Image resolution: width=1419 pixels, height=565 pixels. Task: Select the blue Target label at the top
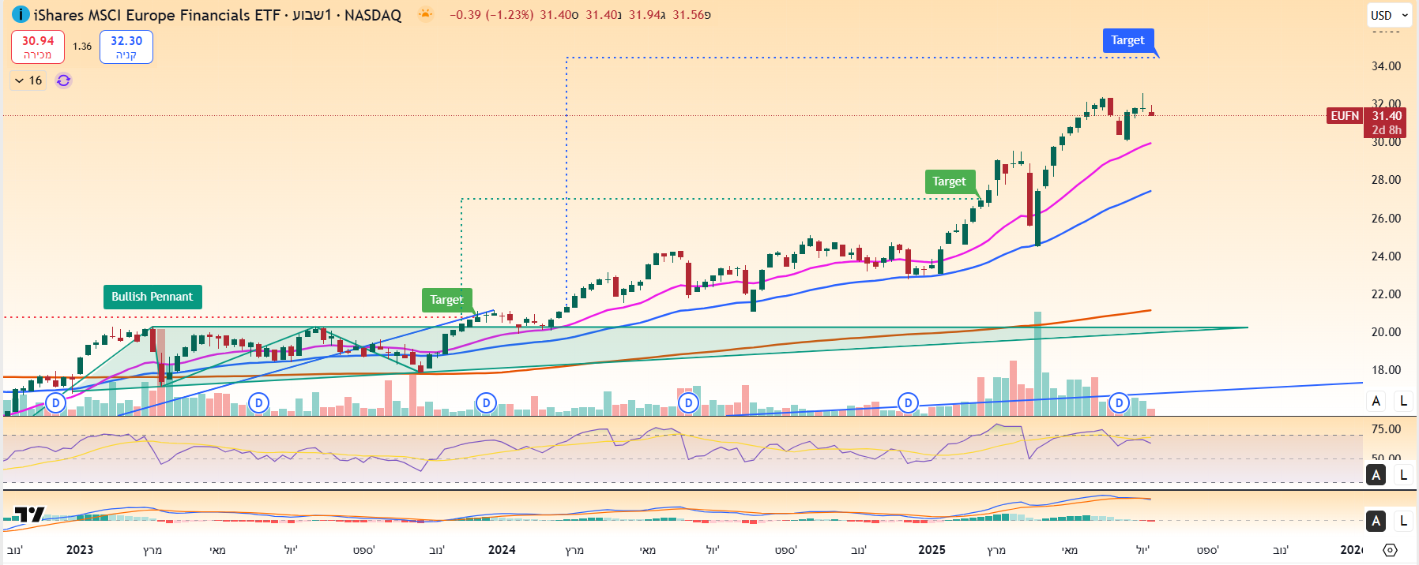point(1127,40)
